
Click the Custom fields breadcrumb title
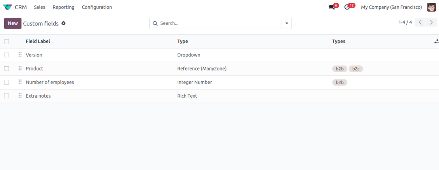(x=41, y=24)
